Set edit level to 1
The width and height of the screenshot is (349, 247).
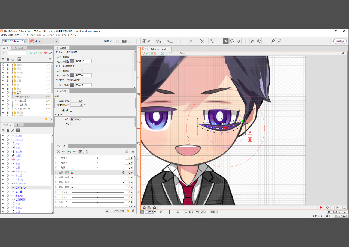pyautogui.click(x=119, y=41)
